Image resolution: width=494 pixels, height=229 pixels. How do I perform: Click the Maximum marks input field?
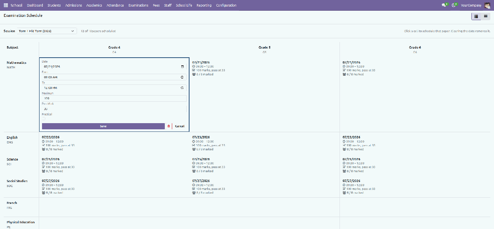tap(114, 98)
